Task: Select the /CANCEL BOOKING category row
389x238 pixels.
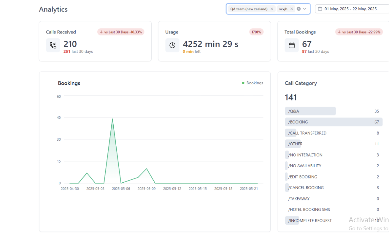Action: tap(334, 188)
